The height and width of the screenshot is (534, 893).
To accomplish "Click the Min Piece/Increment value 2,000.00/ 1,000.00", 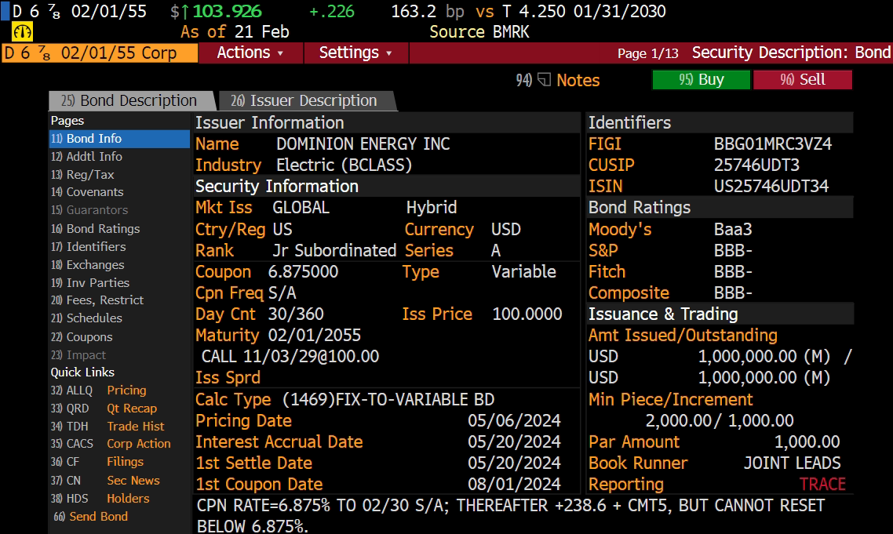I will click(x=720, y=421).
